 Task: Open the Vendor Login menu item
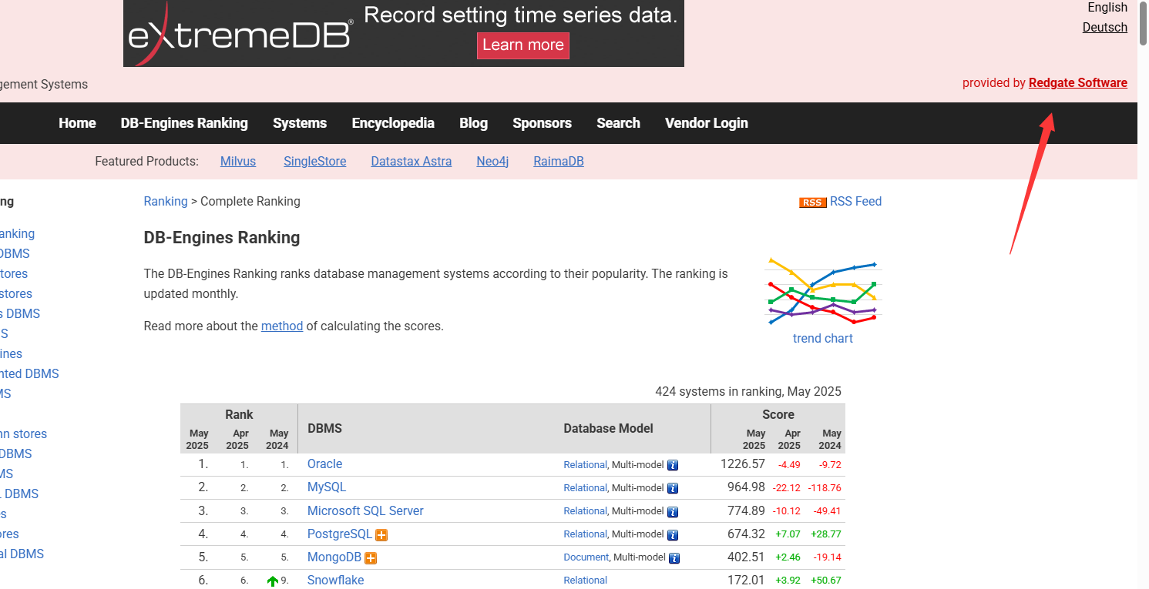tap(707, 123)
